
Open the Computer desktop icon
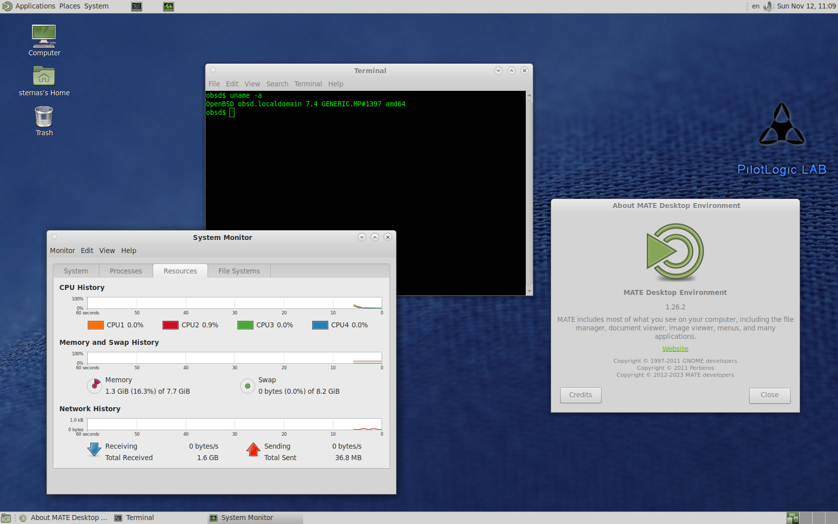point(44,36)
